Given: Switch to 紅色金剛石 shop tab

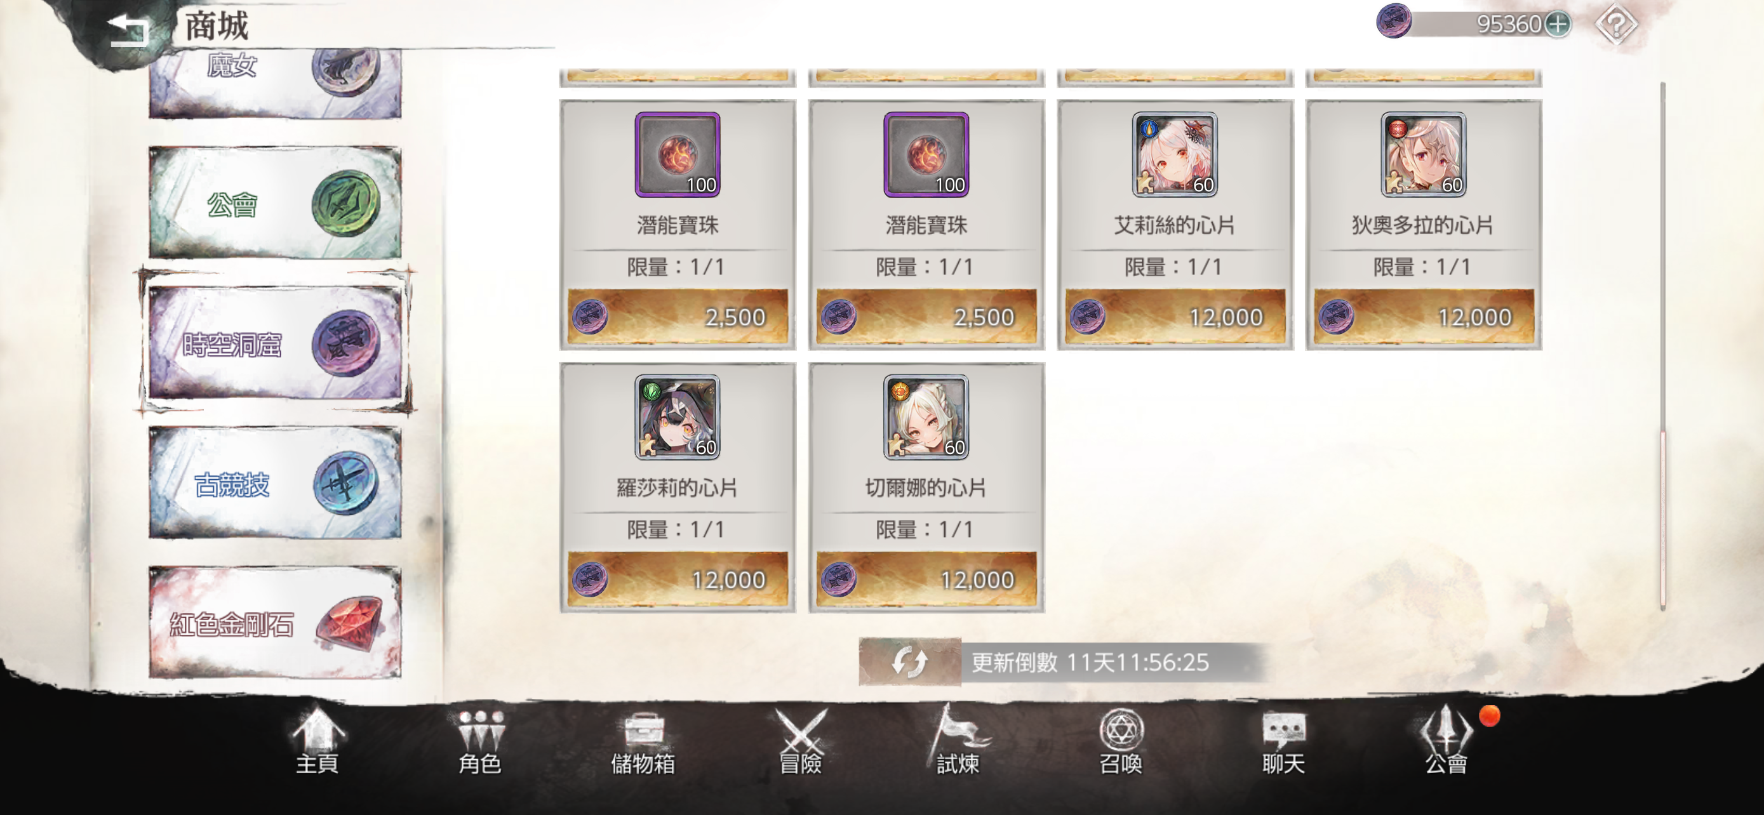Looking at the screenshot, I should pyautogui.click(x=276, y=623).
